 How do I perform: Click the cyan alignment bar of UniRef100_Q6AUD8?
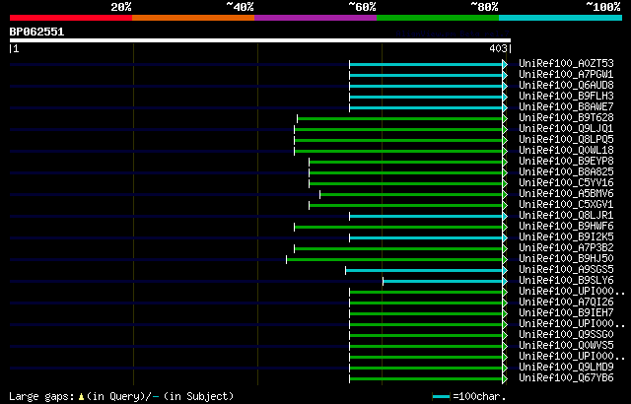[426, 86]
